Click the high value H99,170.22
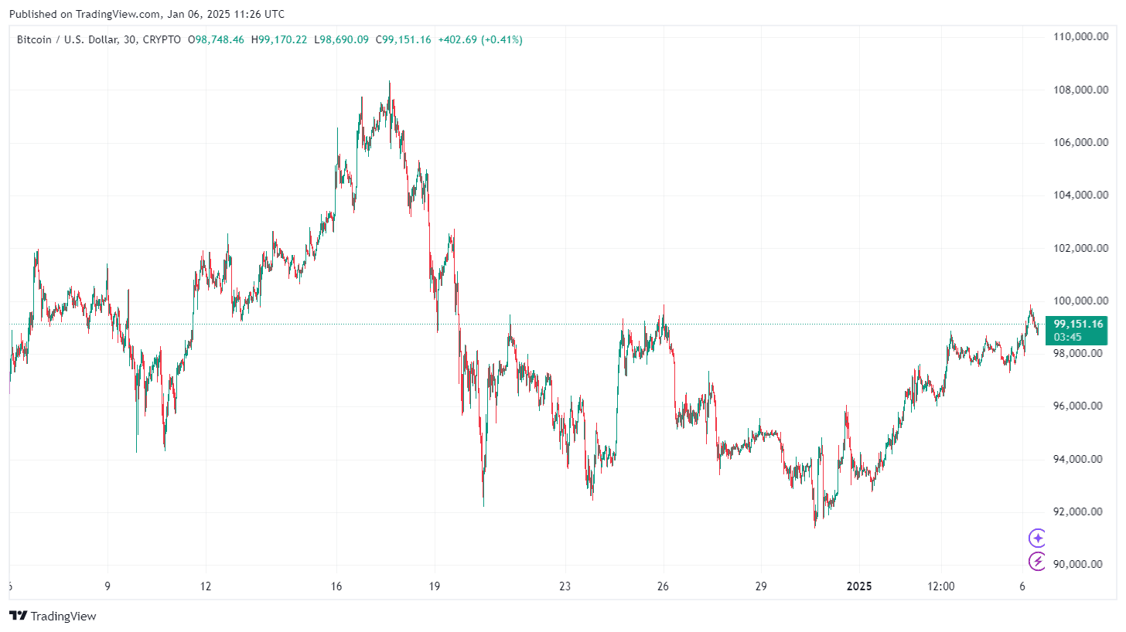Screen dimensions: 1126x632 click(x=279, y=39)
